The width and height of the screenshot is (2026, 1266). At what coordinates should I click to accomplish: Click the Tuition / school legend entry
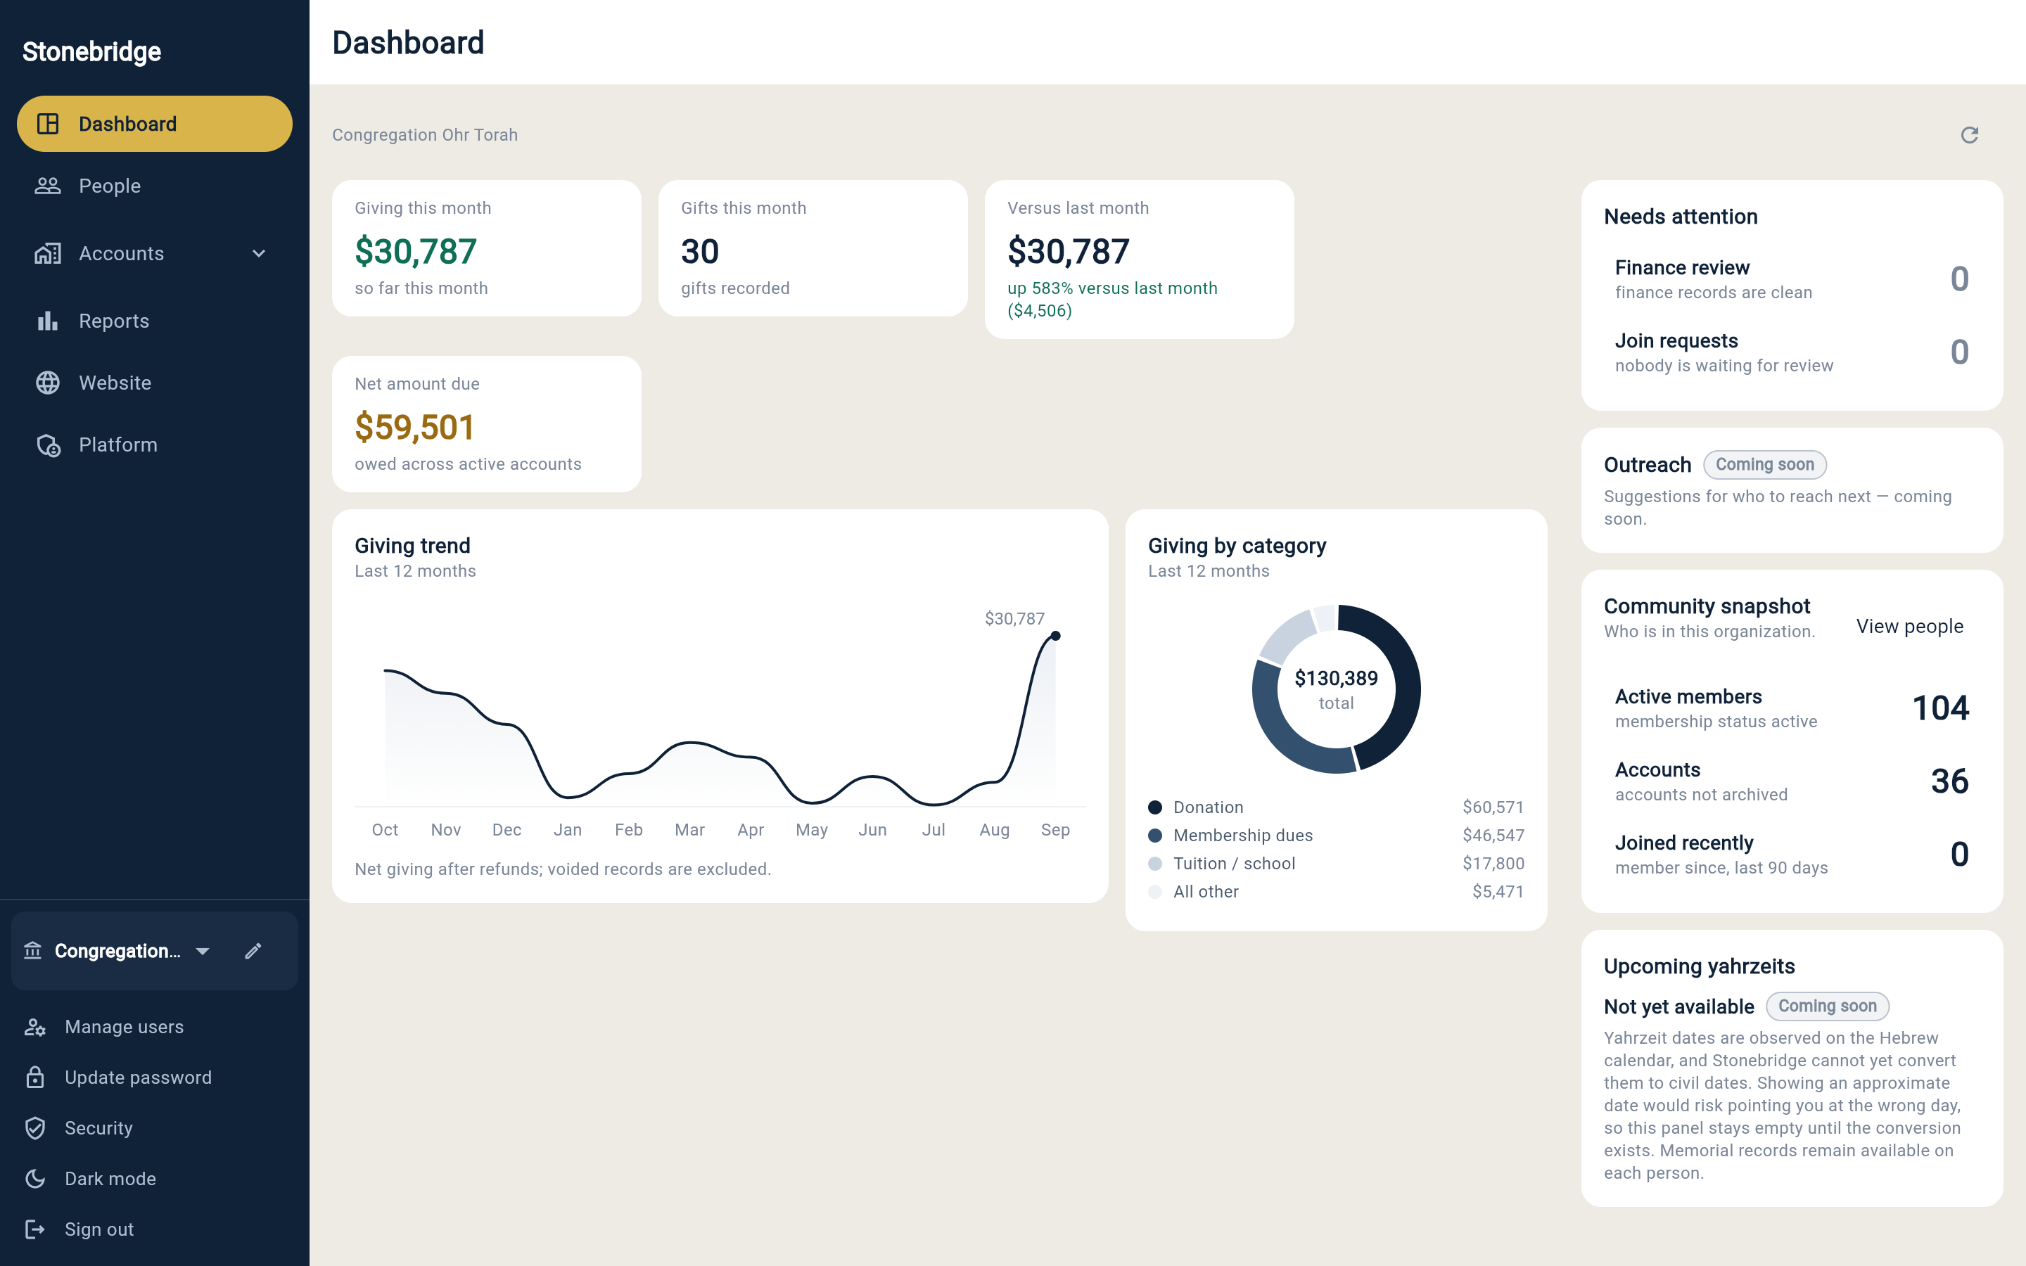coord(1336,863)
